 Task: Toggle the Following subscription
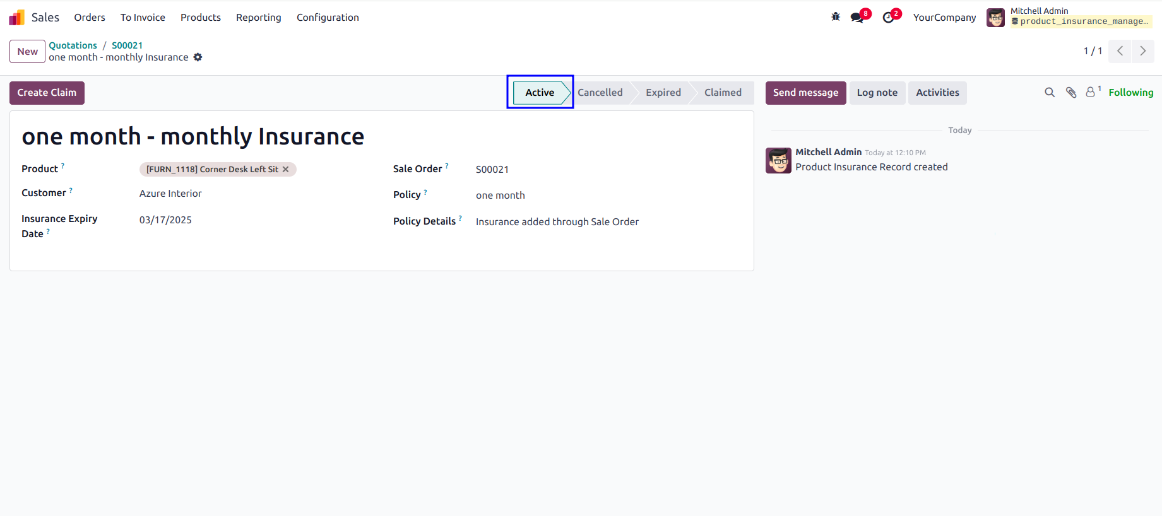(x=1130, y=93)
